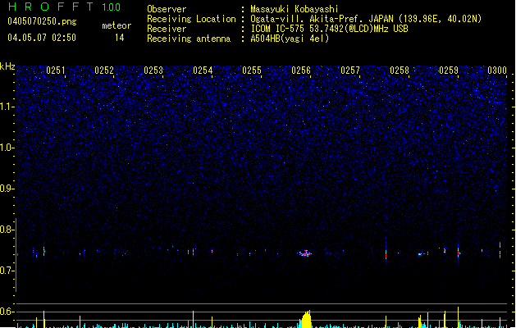This screenshot has height=328, width=516.
Task: Click the 0.9 kHz axis label
Action: click(x=7, y=189)
